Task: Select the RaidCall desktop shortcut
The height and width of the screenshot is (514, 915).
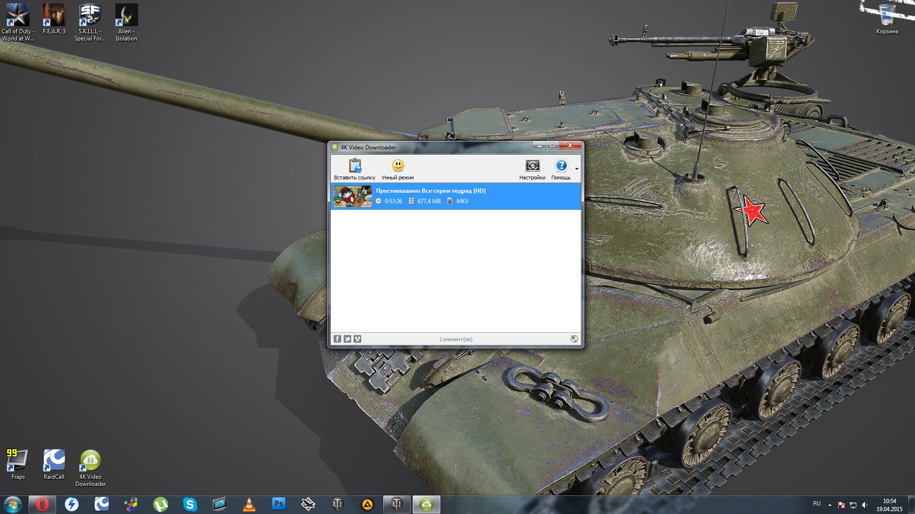Action: click(54, 465)
